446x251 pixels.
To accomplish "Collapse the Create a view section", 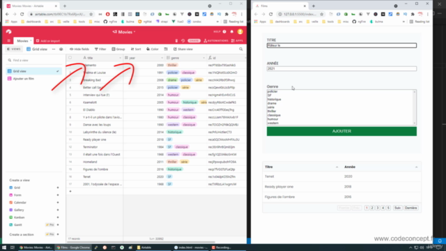I will click(x=20, y=180).
